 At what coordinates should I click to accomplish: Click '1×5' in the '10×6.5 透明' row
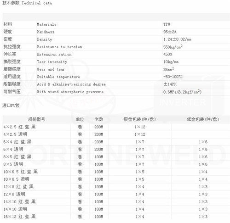point(140,179)
